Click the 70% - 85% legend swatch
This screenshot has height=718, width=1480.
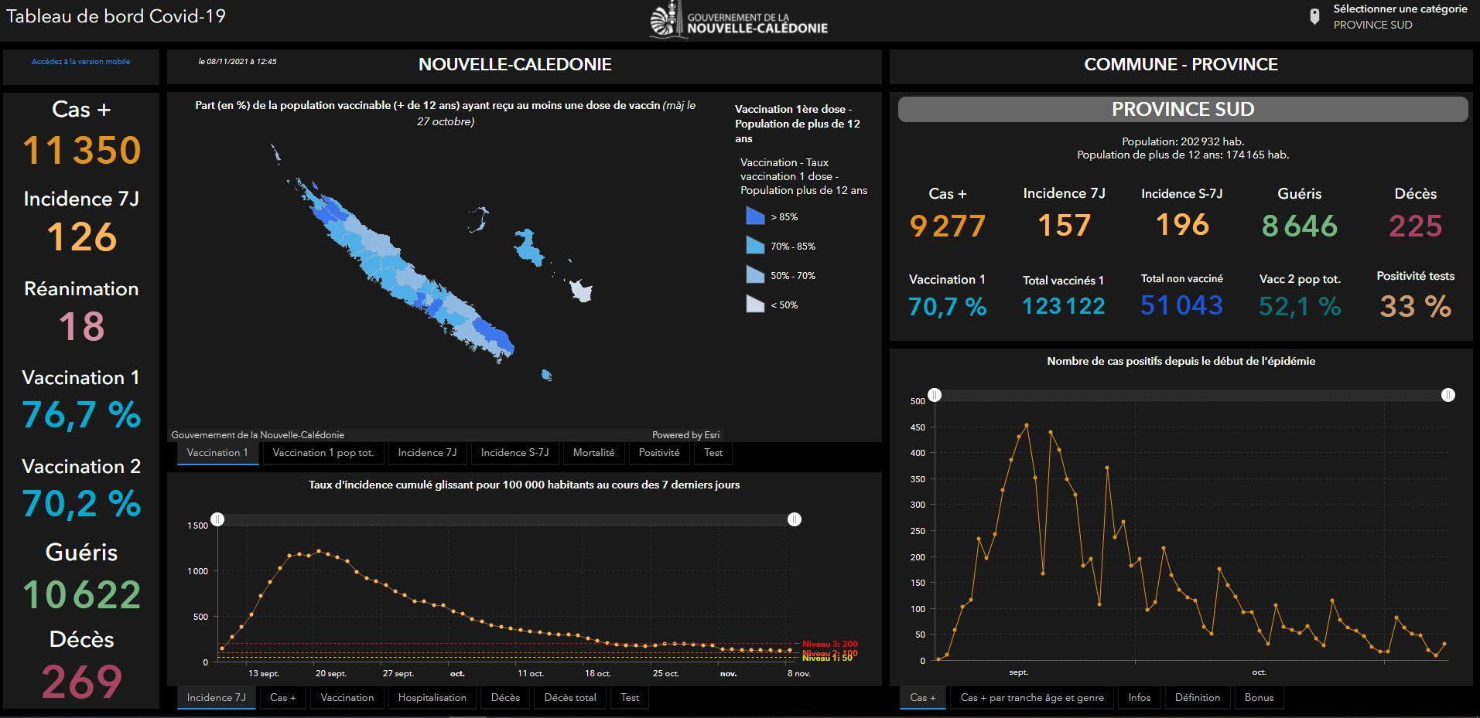click(755, 246)
